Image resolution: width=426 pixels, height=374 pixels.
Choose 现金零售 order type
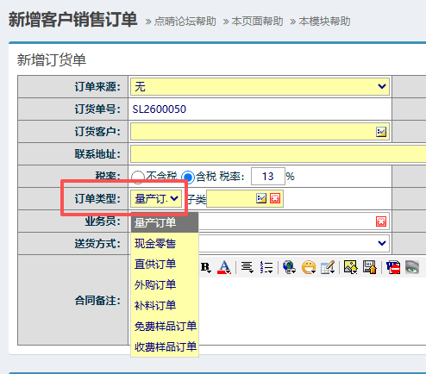(x=165, y=244)
